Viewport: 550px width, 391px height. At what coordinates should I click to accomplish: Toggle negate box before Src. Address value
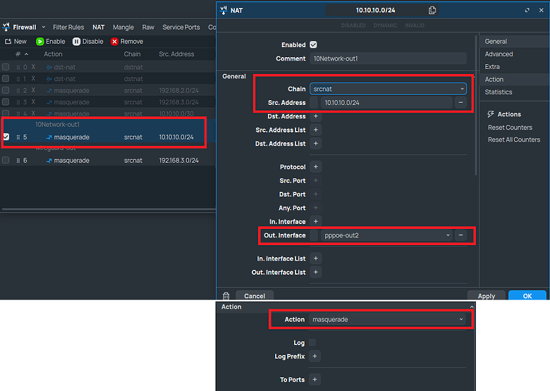coord(314,103)
